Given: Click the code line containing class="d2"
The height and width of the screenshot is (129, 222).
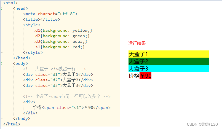Looking at the screenshot, I should (58, 80).
